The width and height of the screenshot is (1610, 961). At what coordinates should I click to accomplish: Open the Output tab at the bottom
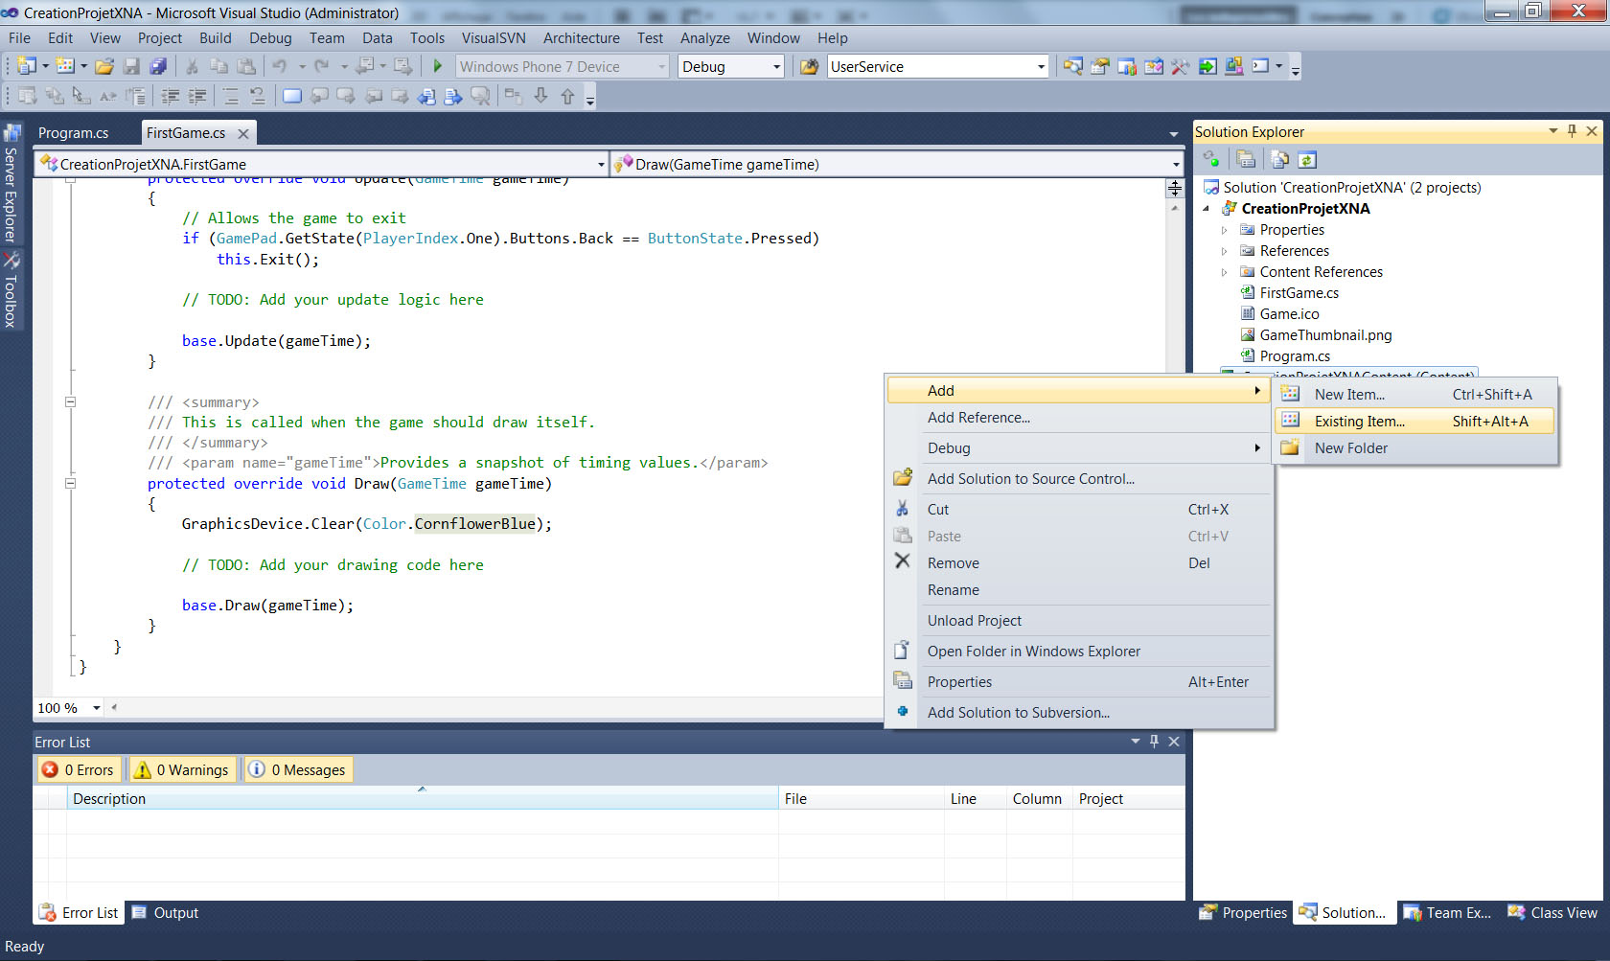pos(175,913)
